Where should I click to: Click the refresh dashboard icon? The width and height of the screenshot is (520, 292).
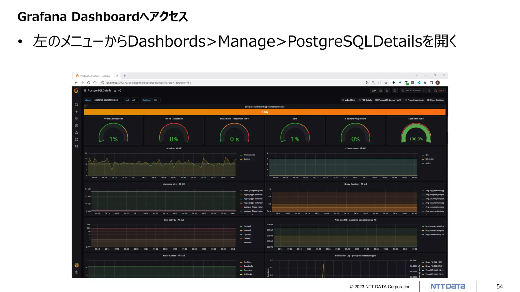435,90
